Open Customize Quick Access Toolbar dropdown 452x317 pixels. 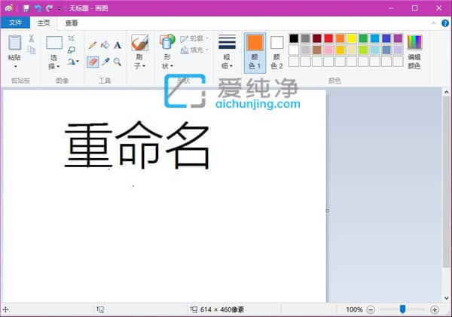coord(59,8)
